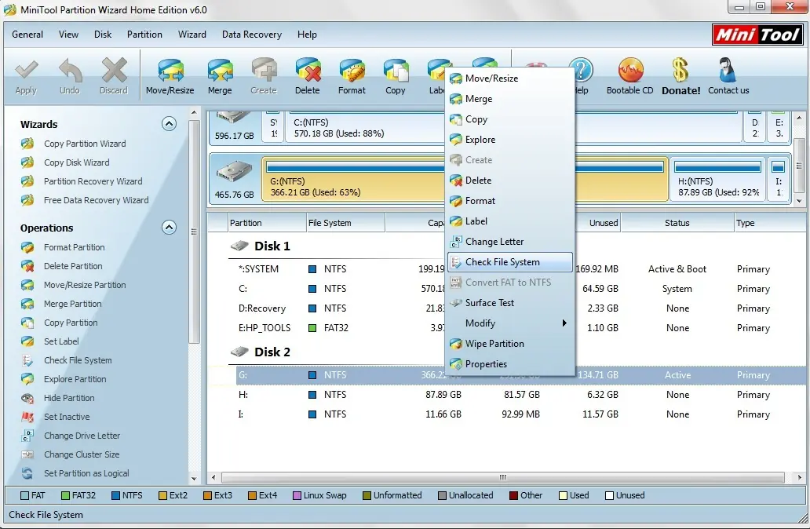Click the File System column header

click(345, 223)
